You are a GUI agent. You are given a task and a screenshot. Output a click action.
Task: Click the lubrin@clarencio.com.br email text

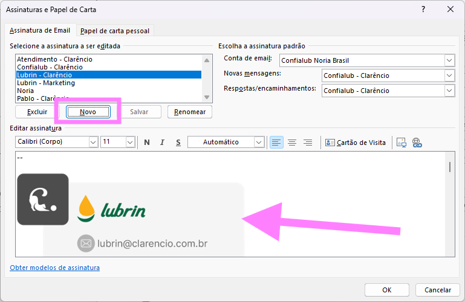pyautogui.click(x=152, y=243)
